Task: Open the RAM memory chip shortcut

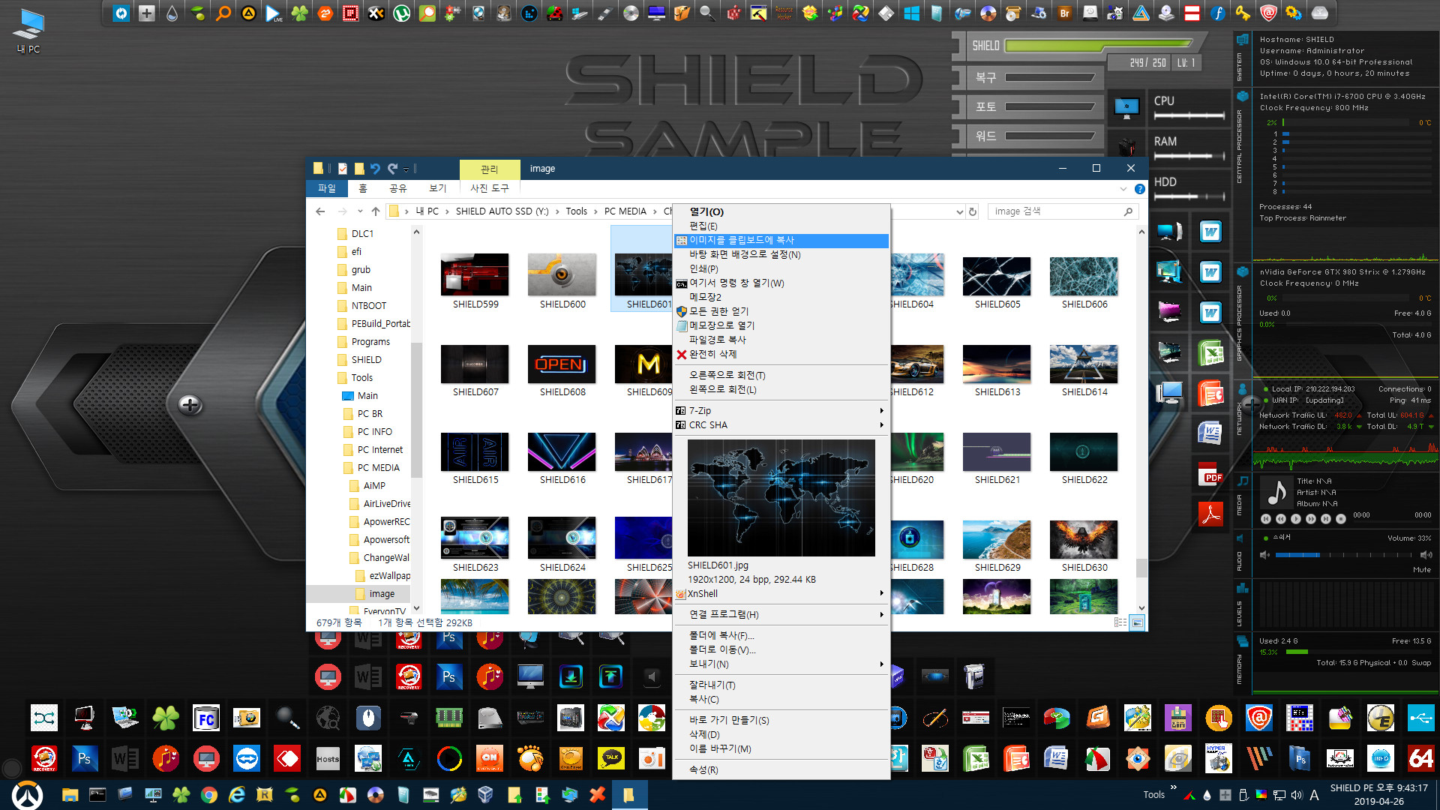Action: [x=449, y=718]
